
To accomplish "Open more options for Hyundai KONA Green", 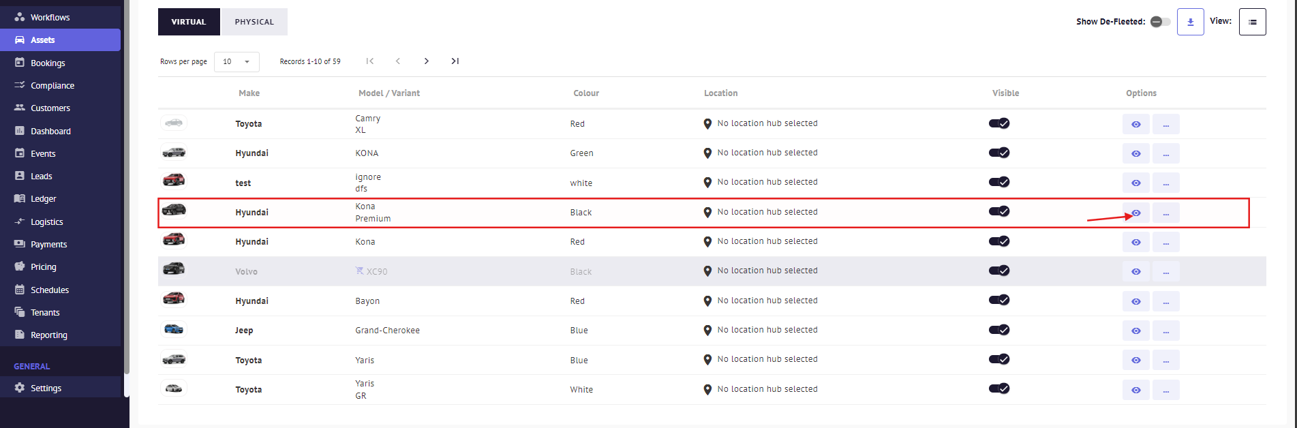I will point(1166,153).
